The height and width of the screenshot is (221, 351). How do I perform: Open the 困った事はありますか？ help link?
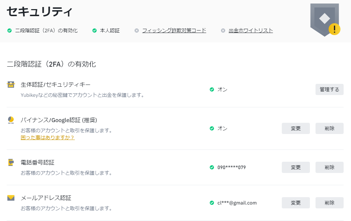point(48,138)
